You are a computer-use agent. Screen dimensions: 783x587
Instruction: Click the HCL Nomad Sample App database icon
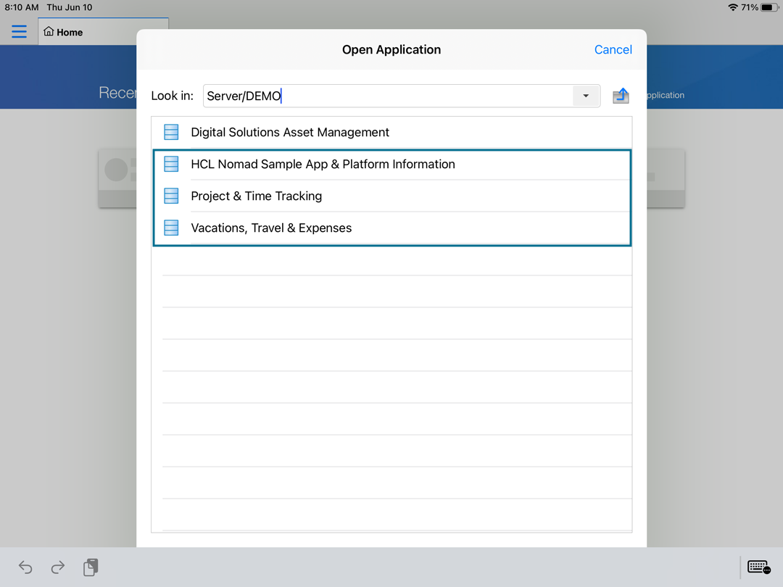pos(171,165)
